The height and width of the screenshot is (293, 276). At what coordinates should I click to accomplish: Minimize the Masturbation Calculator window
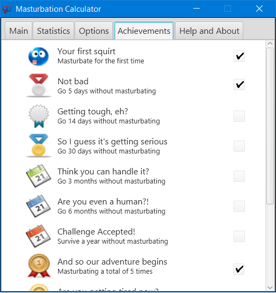[x=197, y=9]
